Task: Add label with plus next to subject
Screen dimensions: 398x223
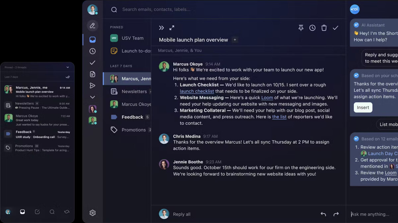Action: coord(235,40)
